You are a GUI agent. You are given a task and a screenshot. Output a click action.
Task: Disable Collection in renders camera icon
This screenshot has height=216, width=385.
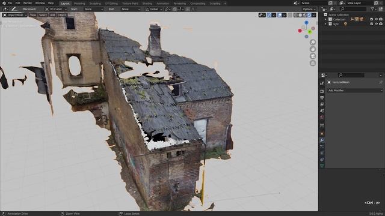381,19
